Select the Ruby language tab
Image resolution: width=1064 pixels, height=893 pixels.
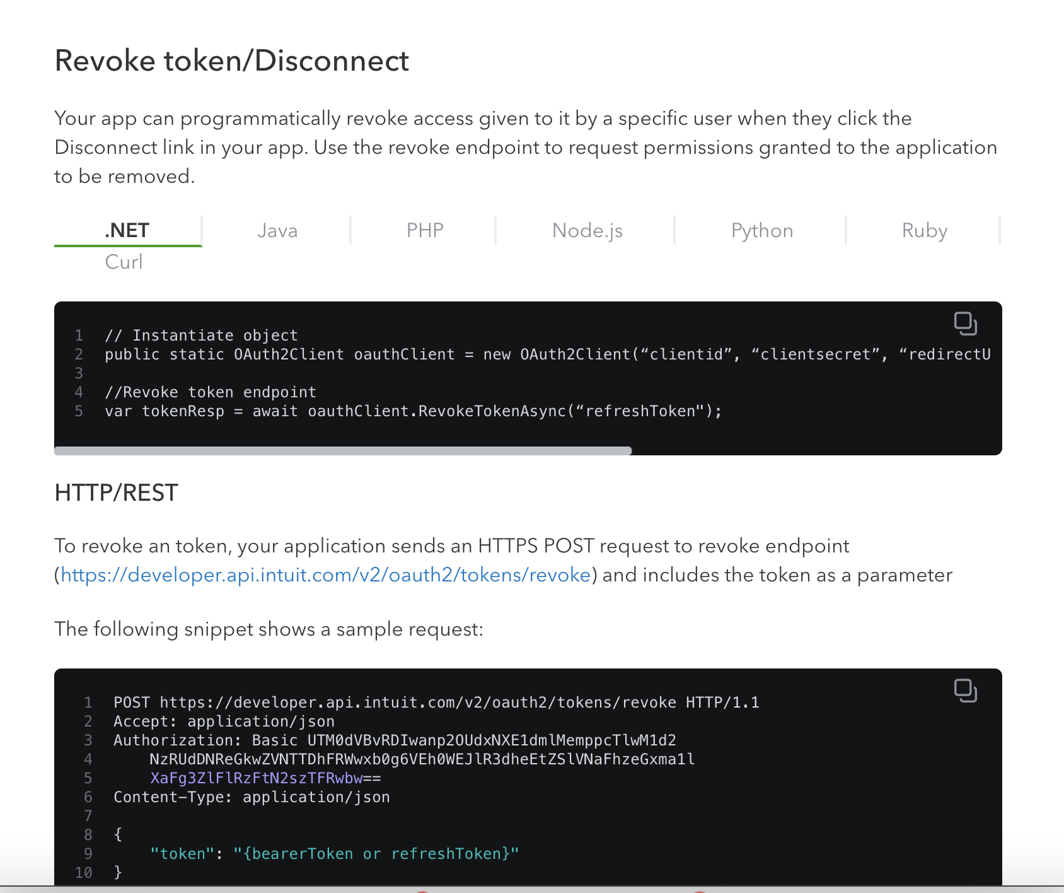click(924, 230)
